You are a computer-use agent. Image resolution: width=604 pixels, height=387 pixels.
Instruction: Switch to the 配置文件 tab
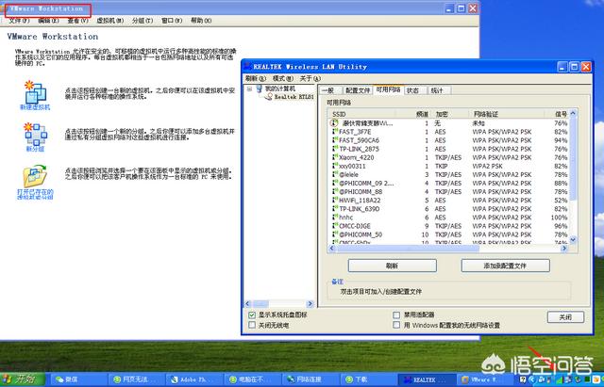pyautogui.click(x=358, y=90)
